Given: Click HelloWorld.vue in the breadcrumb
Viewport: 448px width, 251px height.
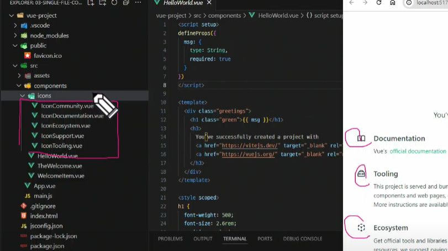Looking at the screenshot, I should tap(278, 15).
